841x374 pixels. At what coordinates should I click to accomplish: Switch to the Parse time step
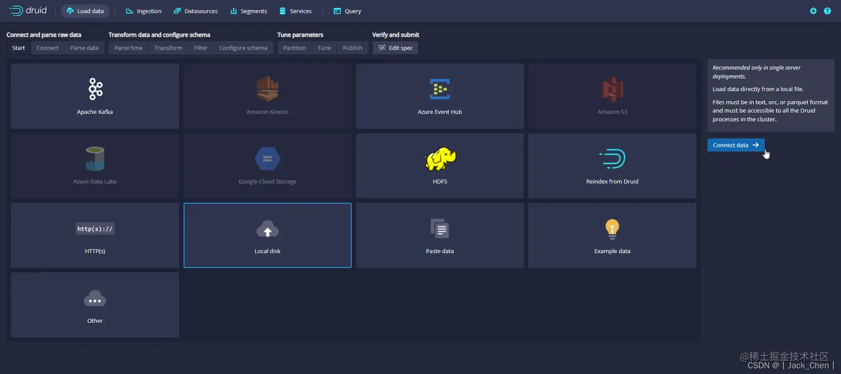128,48
